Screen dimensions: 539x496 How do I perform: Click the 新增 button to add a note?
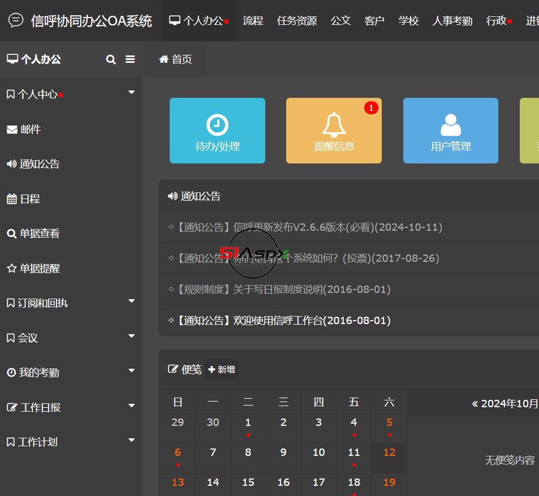[x=221, y=369]
